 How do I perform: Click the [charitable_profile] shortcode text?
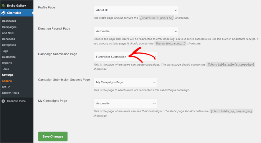pos(157,18)
